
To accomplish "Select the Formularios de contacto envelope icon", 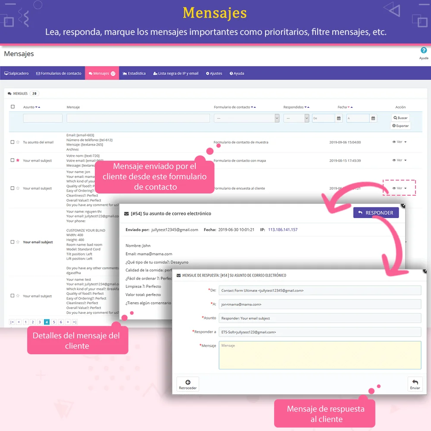I will click(37, 73).
